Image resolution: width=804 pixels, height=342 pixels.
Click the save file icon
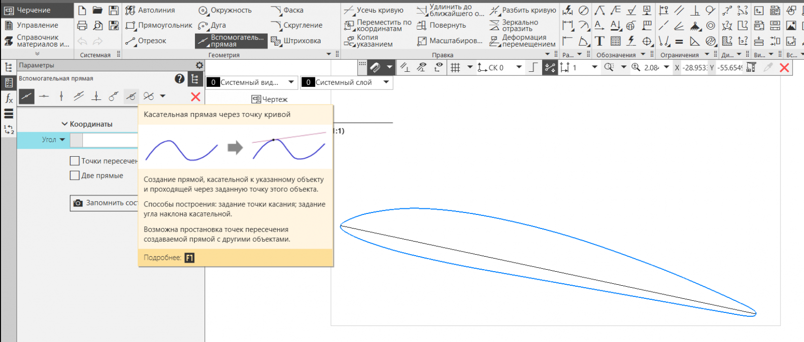click(114, 10)
